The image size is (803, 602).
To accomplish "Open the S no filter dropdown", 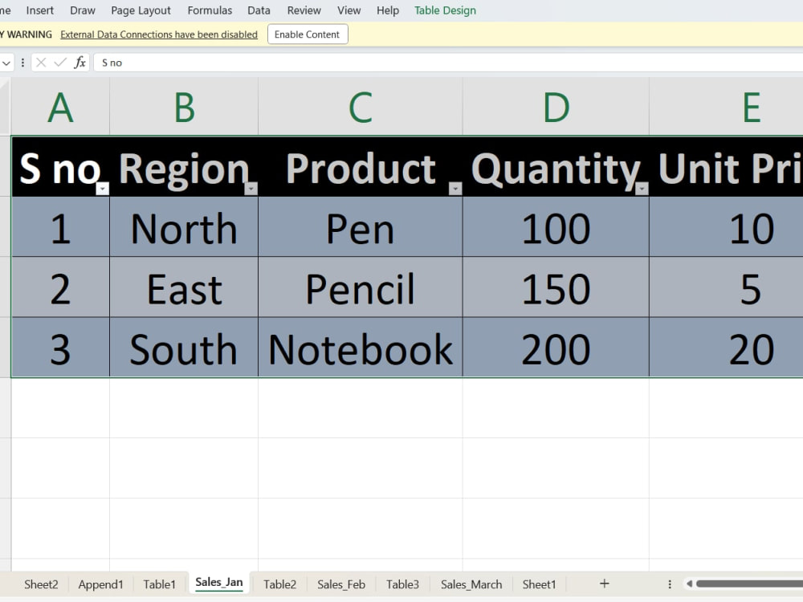I will [x=103, y=189].
